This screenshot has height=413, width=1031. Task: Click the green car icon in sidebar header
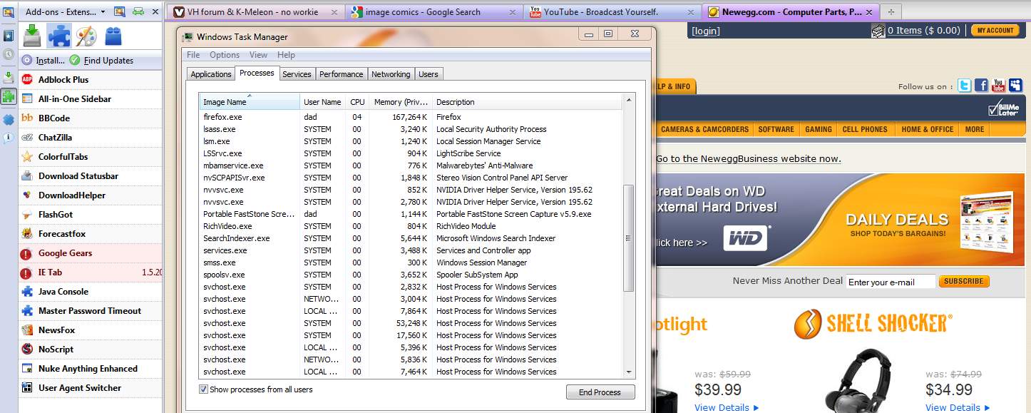pyautogui.click(x=138, y=11)
